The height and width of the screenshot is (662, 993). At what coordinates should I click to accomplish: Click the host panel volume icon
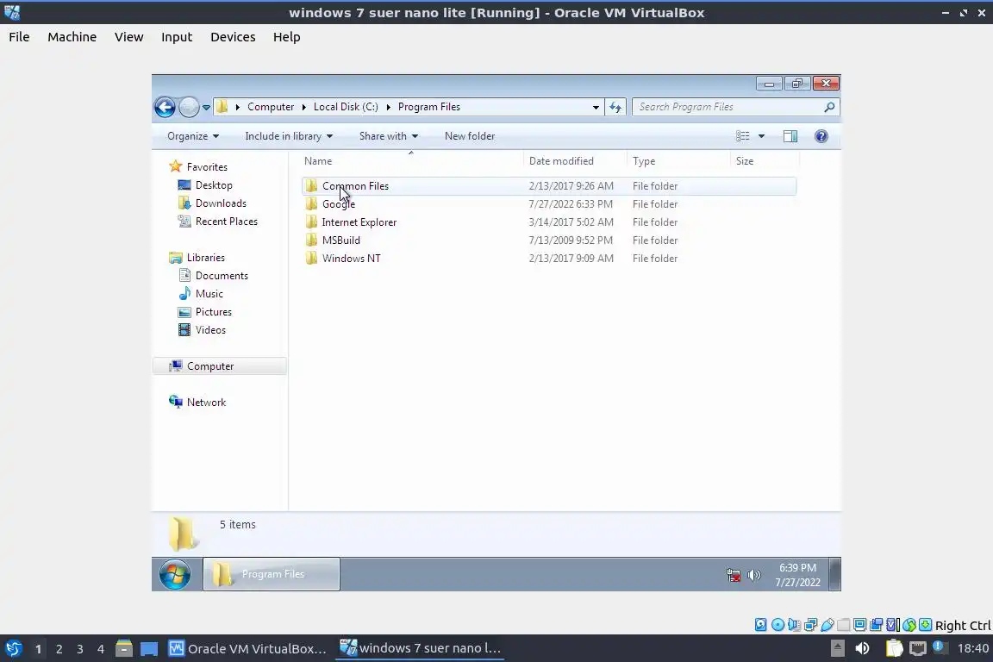point(862,648)
